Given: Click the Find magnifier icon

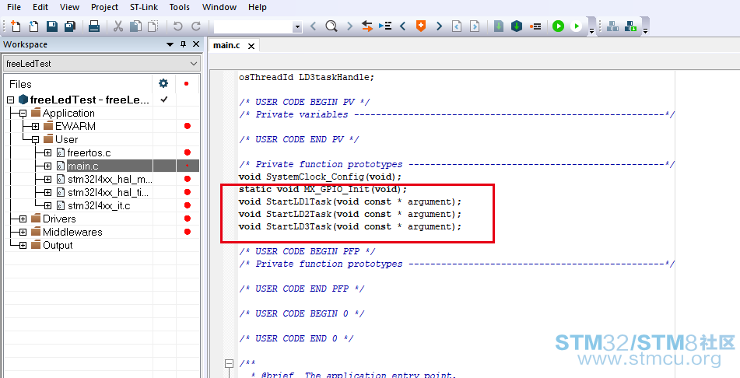Looking at the screenshot, I should [x=331, y=26].
